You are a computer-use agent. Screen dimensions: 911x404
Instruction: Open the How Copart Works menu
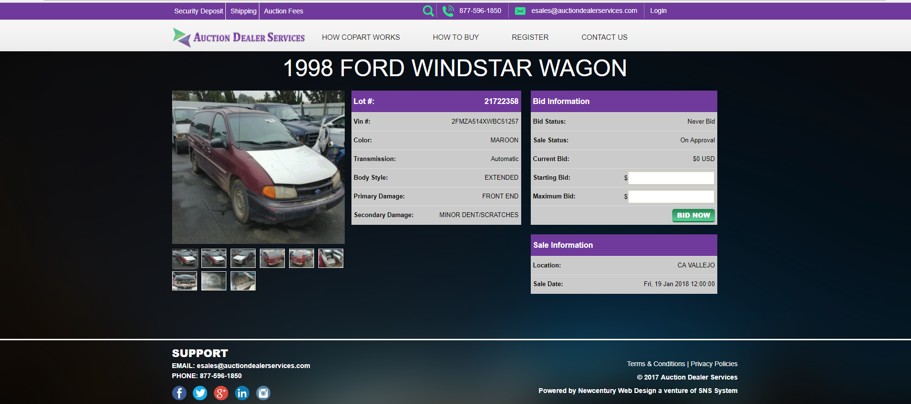[361, 37]
